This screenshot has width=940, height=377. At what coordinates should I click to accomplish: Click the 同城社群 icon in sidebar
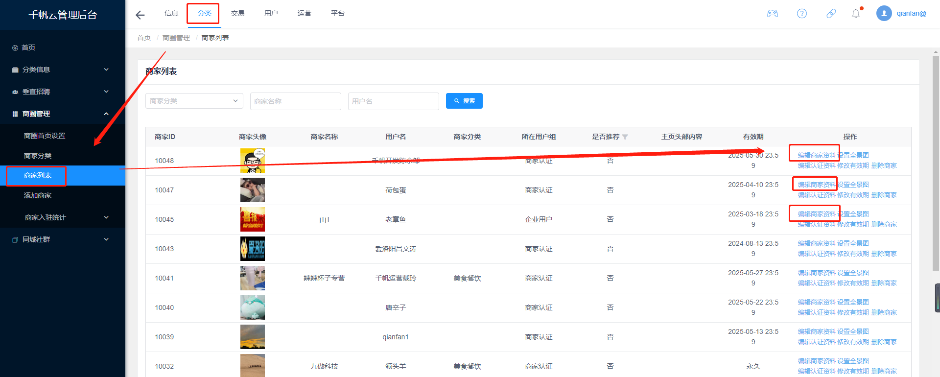point(15,240)
